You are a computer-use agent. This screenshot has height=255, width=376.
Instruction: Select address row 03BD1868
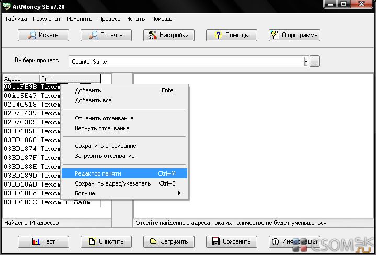click(20, 140)
